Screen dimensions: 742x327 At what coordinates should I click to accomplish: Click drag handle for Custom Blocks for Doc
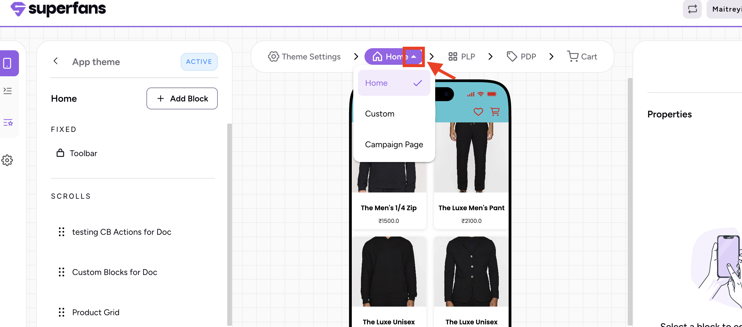[x=62, y=272]
